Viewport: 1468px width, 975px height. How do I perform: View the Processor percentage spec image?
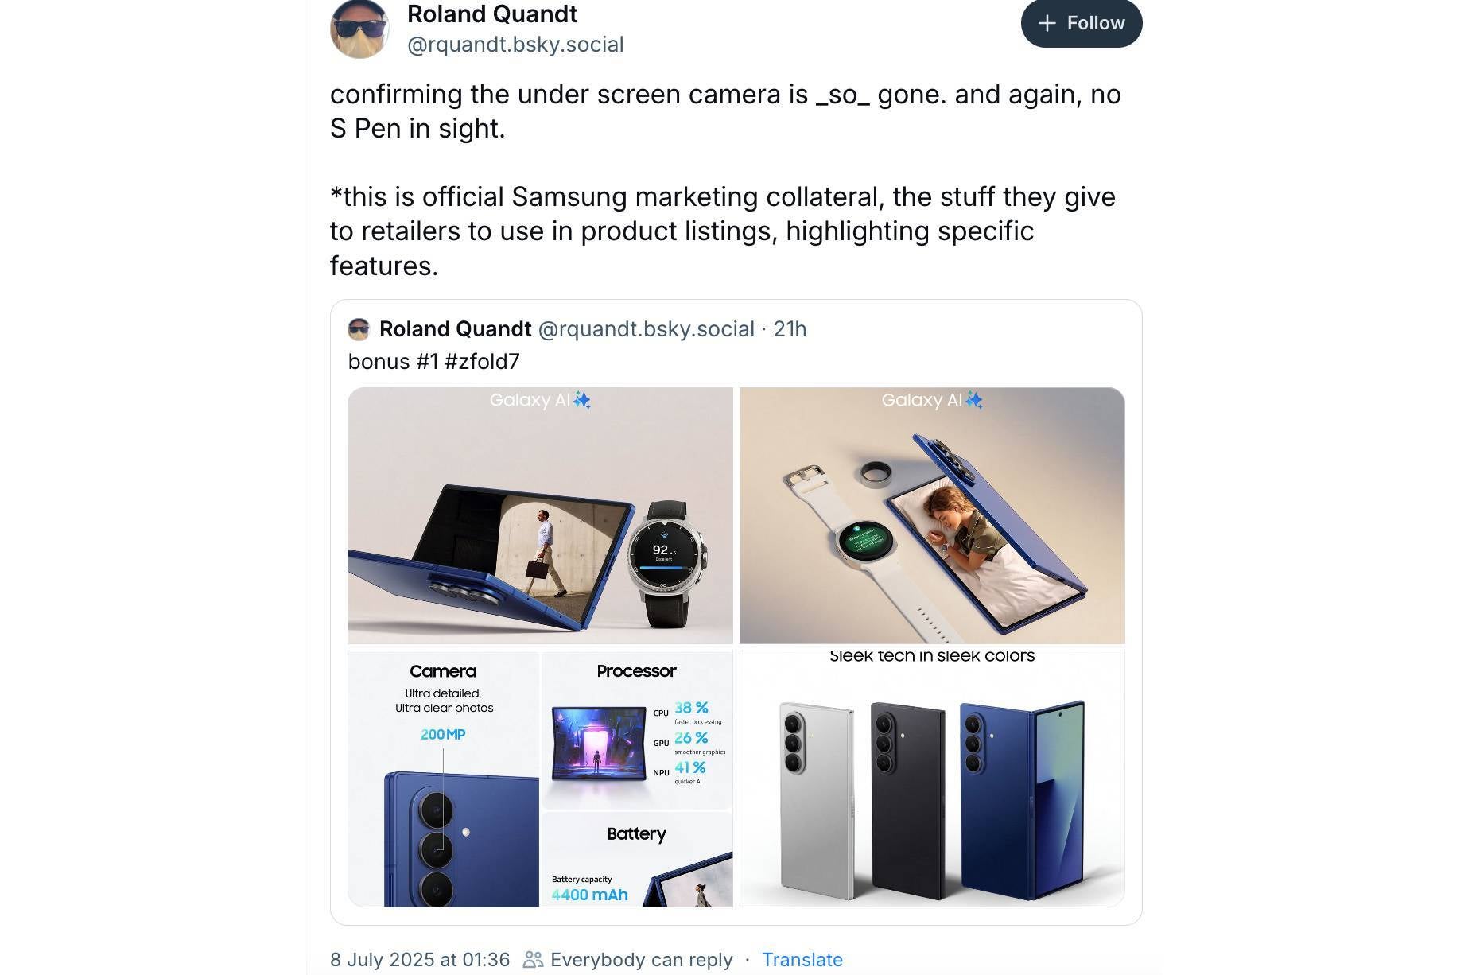(x=636, y=728)
